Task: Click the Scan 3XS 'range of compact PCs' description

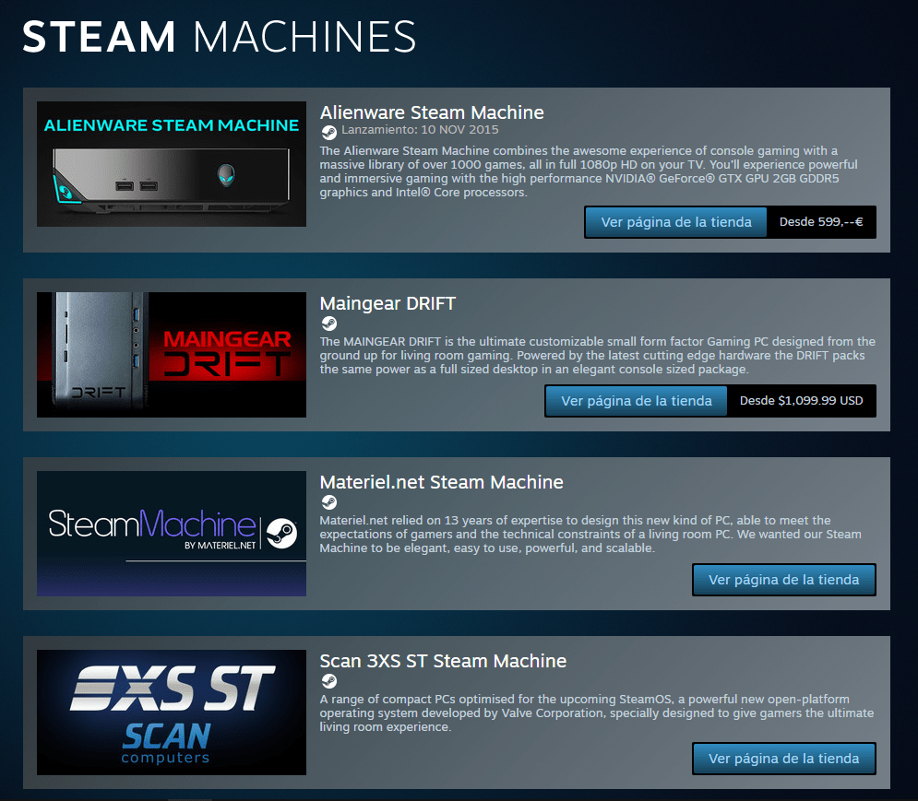Action: 597,713
